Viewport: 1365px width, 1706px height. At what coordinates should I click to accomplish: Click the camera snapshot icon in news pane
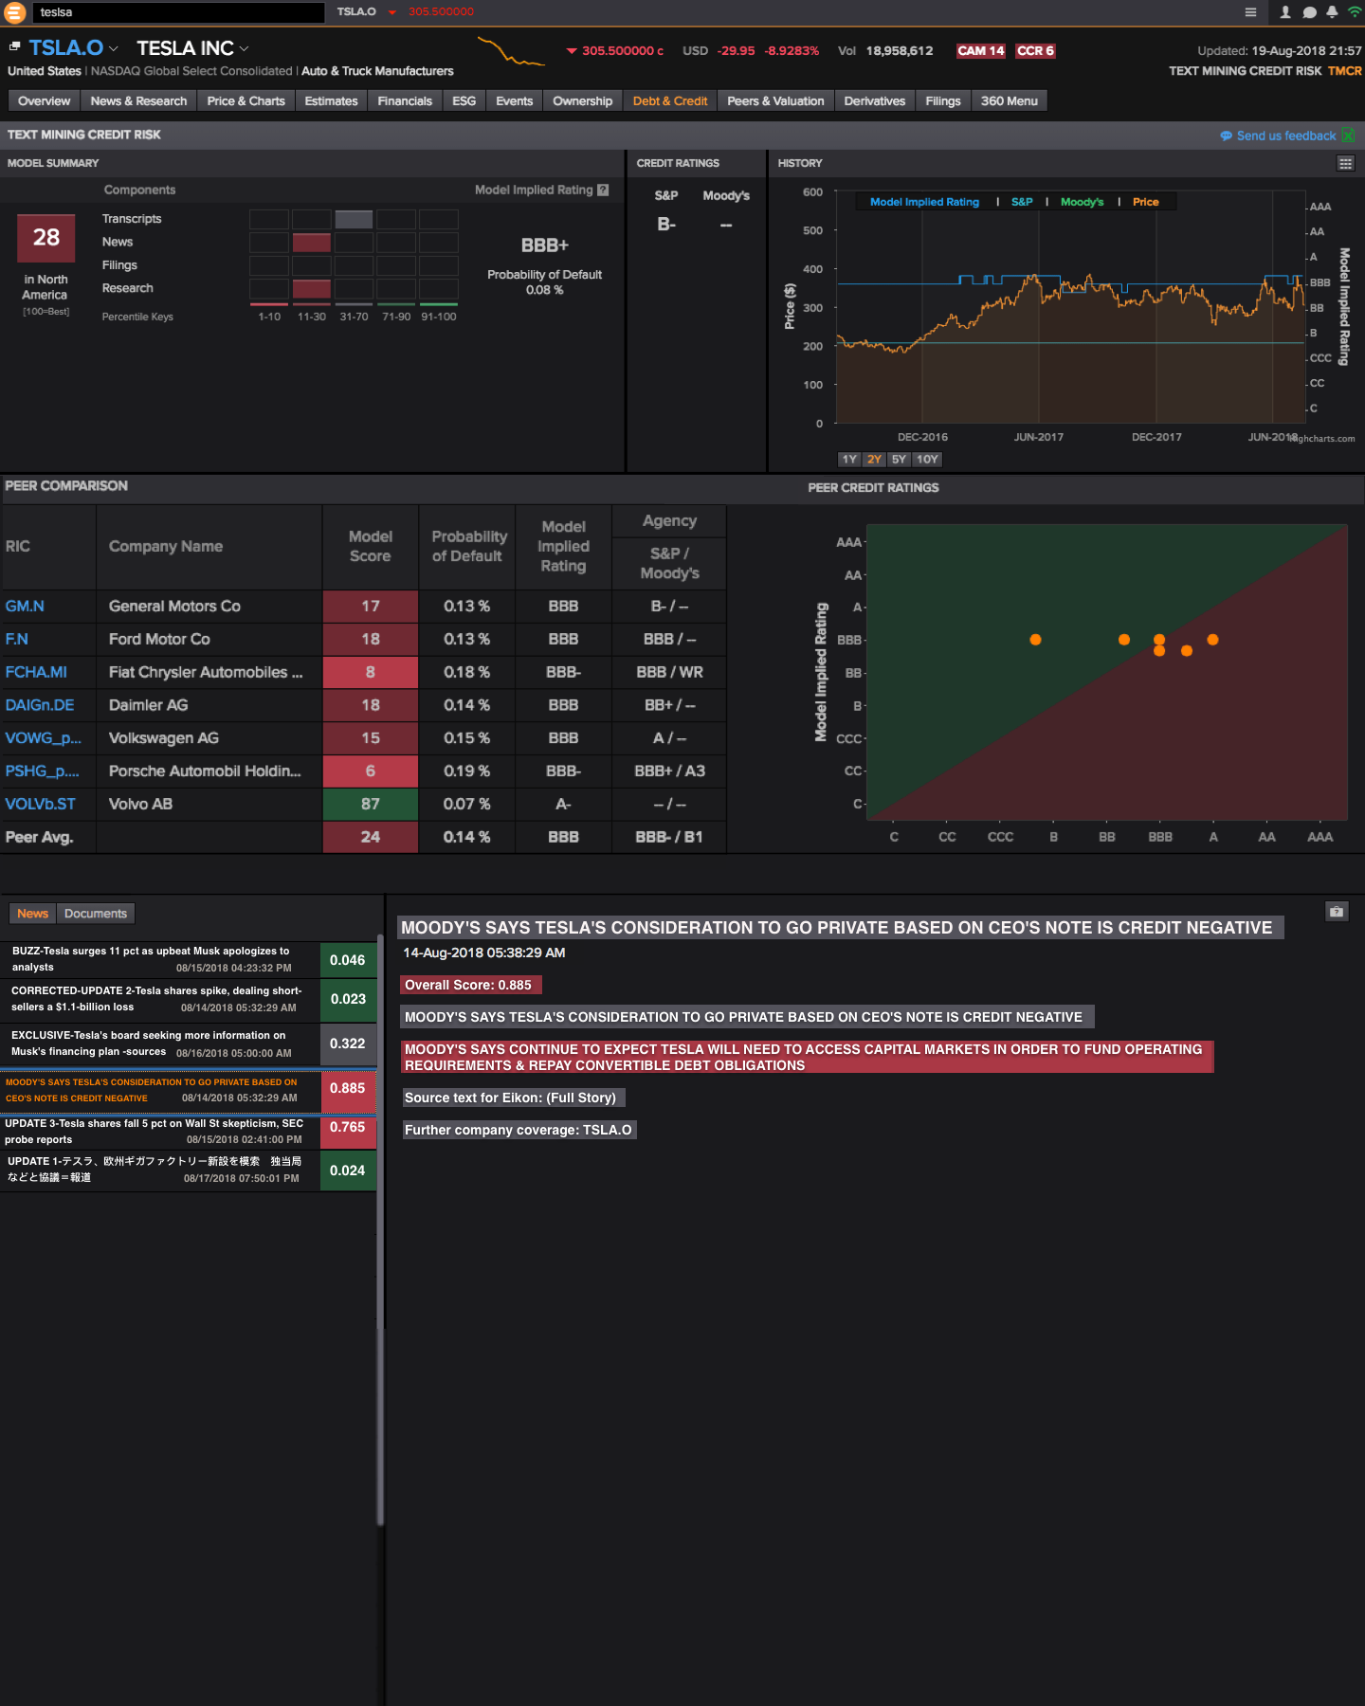pyautogui.click(x=1337, y=912)
